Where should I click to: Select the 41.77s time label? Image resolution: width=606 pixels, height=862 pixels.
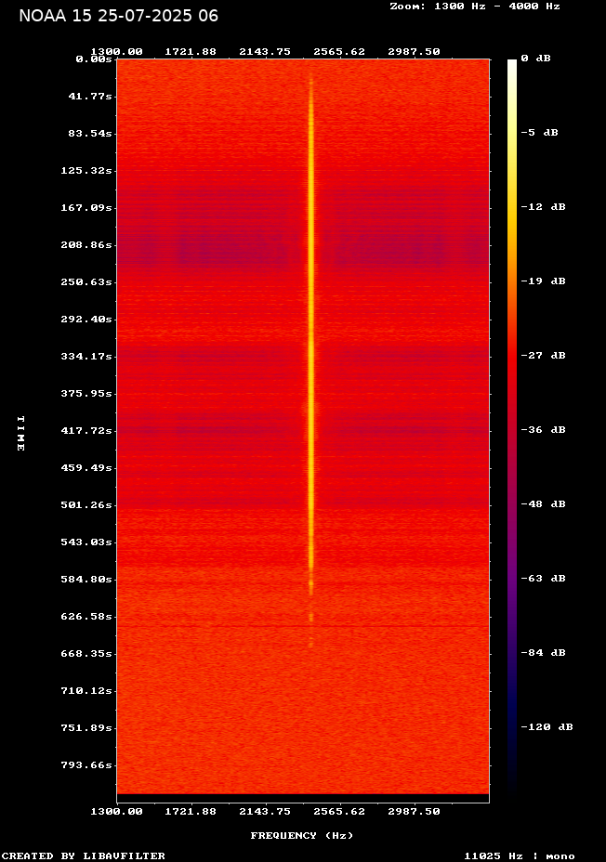click(90, 97)
